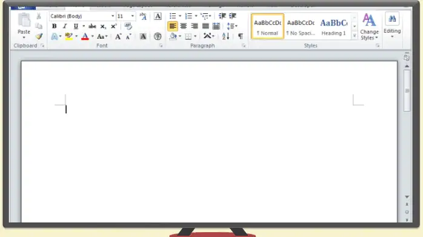
Task: Toggle Underline formatting
Action: [76, 26]
